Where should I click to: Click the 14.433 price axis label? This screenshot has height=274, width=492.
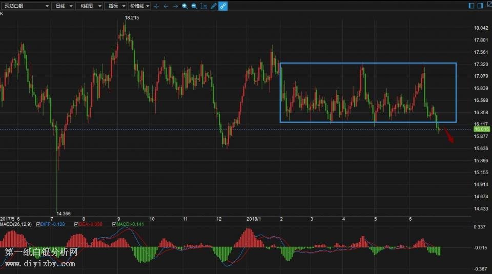coord(481,208)
